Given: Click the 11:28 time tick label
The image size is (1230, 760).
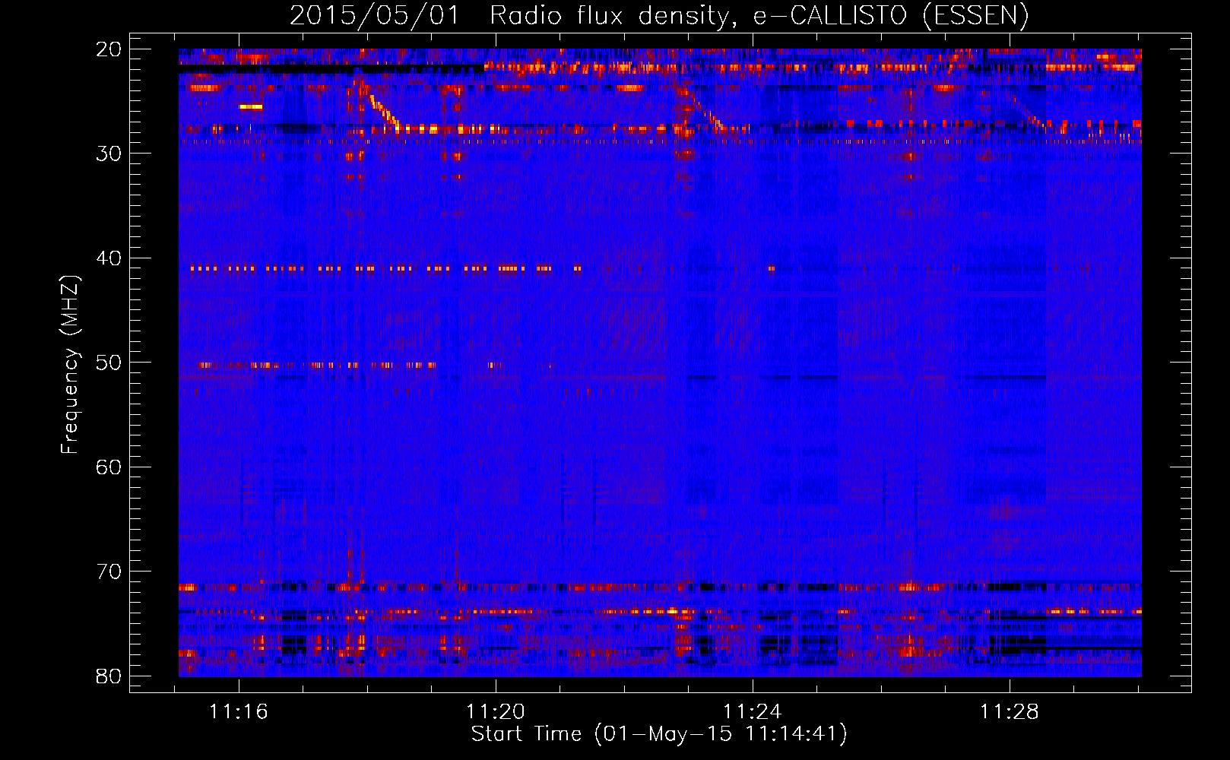Looking at the screenshot, I should coord(1010,712).
